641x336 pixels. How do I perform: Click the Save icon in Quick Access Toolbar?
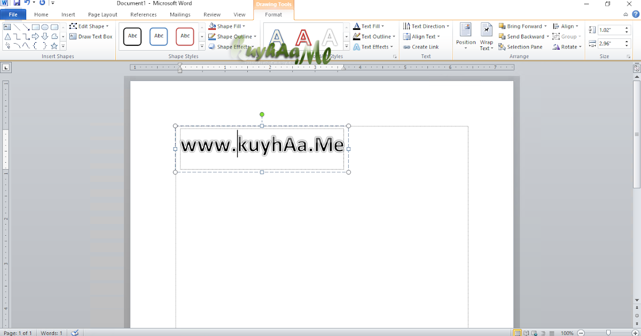click(x=17, y=3)
